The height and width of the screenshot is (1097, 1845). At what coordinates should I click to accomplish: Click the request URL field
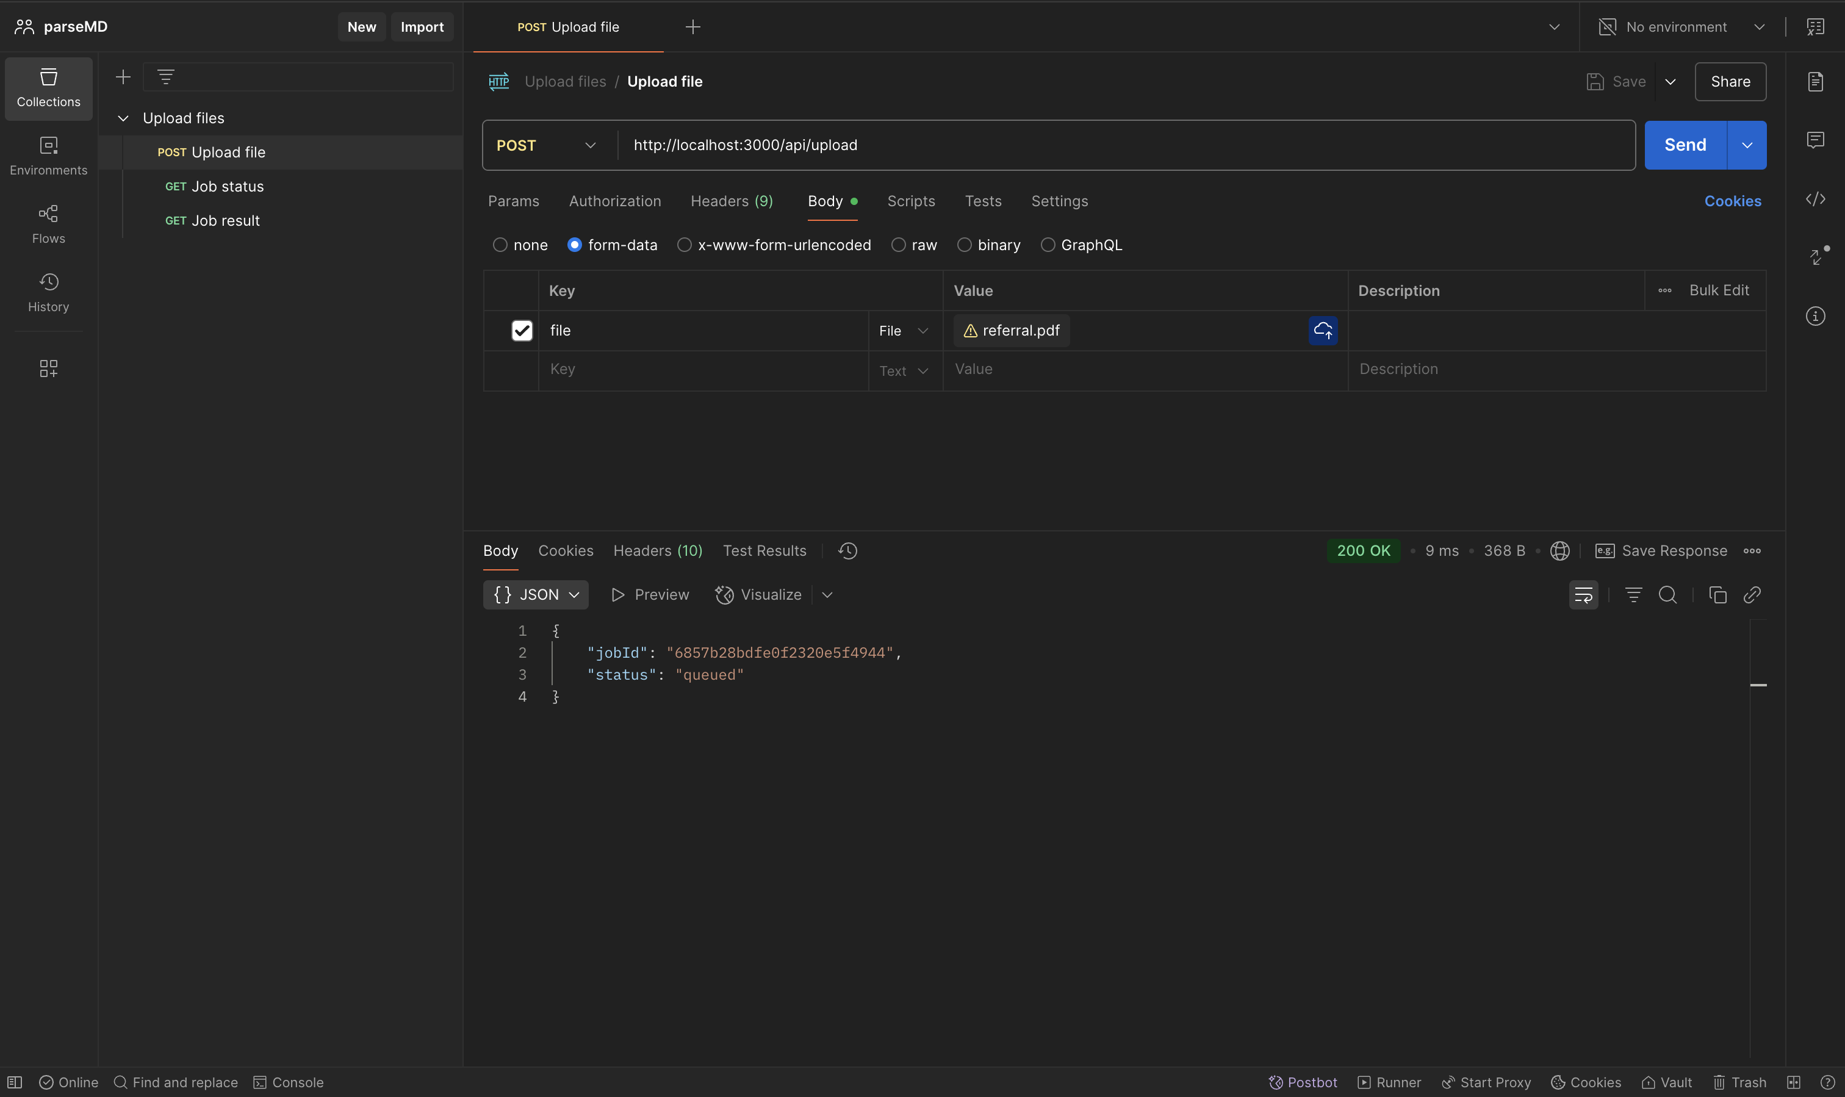[x=1127, y=145]
